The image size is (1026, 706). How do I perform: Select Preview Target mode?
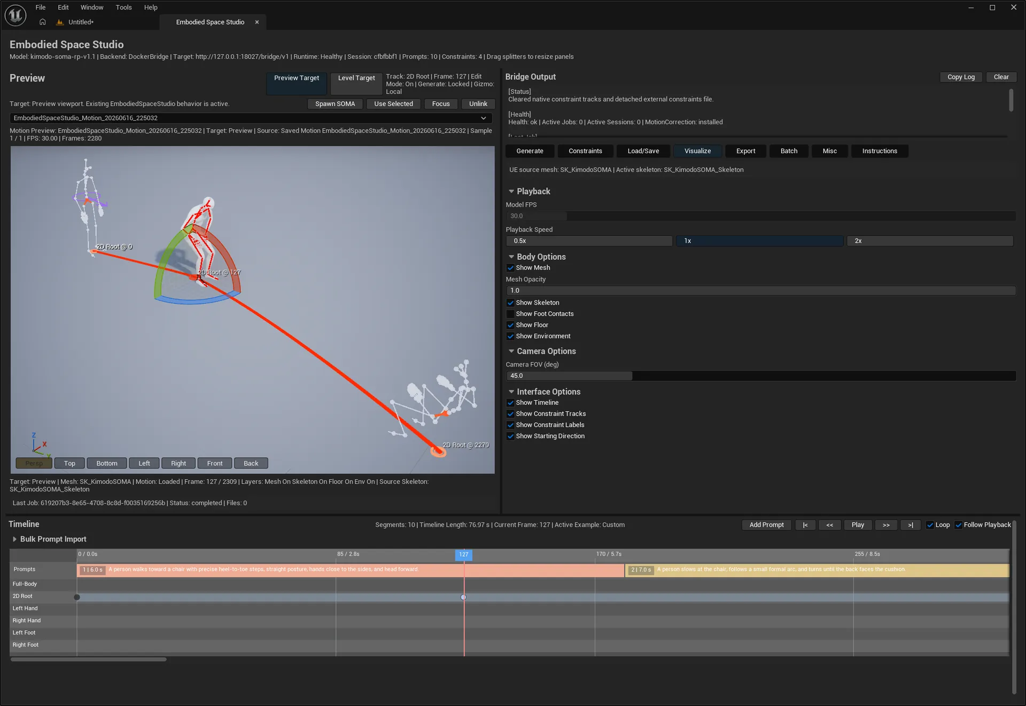coord(297,84)
